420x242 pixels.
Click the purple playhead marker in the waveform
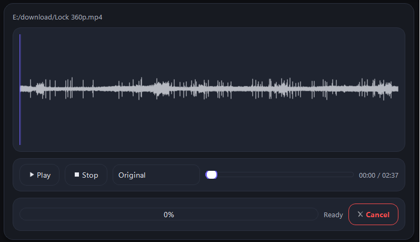coord(20,89)
